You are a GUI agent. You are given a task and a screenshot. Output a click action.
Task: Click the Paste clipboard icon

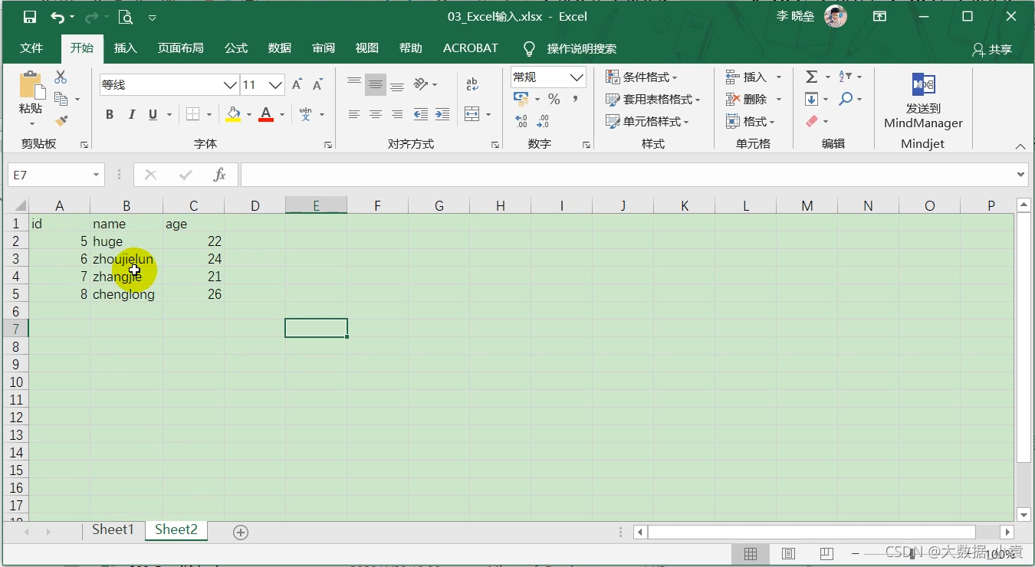(31, 85)
